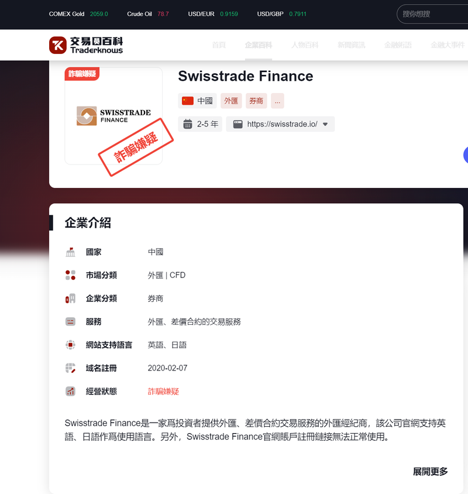468x494 pixels.
Task: Open the 企業百科 navigation tab
Action: click(259, 45)
